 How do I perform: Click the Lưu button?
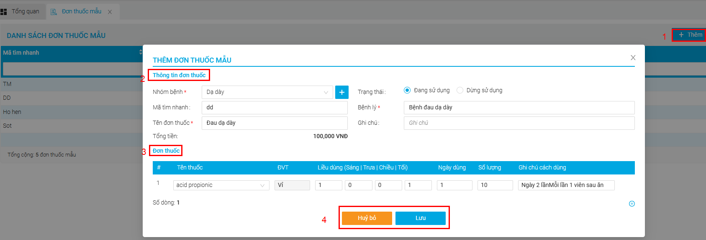click(x=421, y=218)
